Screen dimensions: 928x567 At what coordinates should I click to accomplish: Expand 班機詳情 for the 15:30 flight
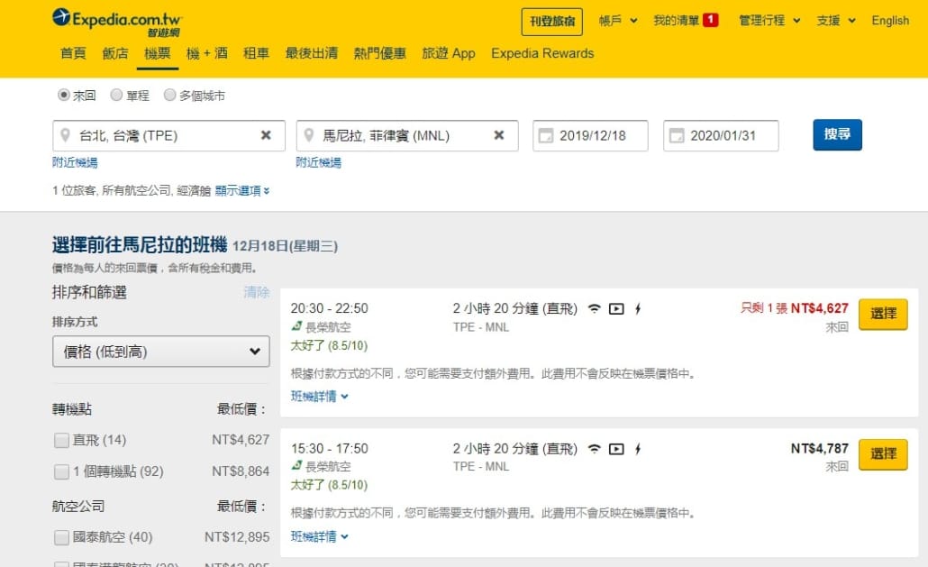pyautogui.click(x=320, y=536)
